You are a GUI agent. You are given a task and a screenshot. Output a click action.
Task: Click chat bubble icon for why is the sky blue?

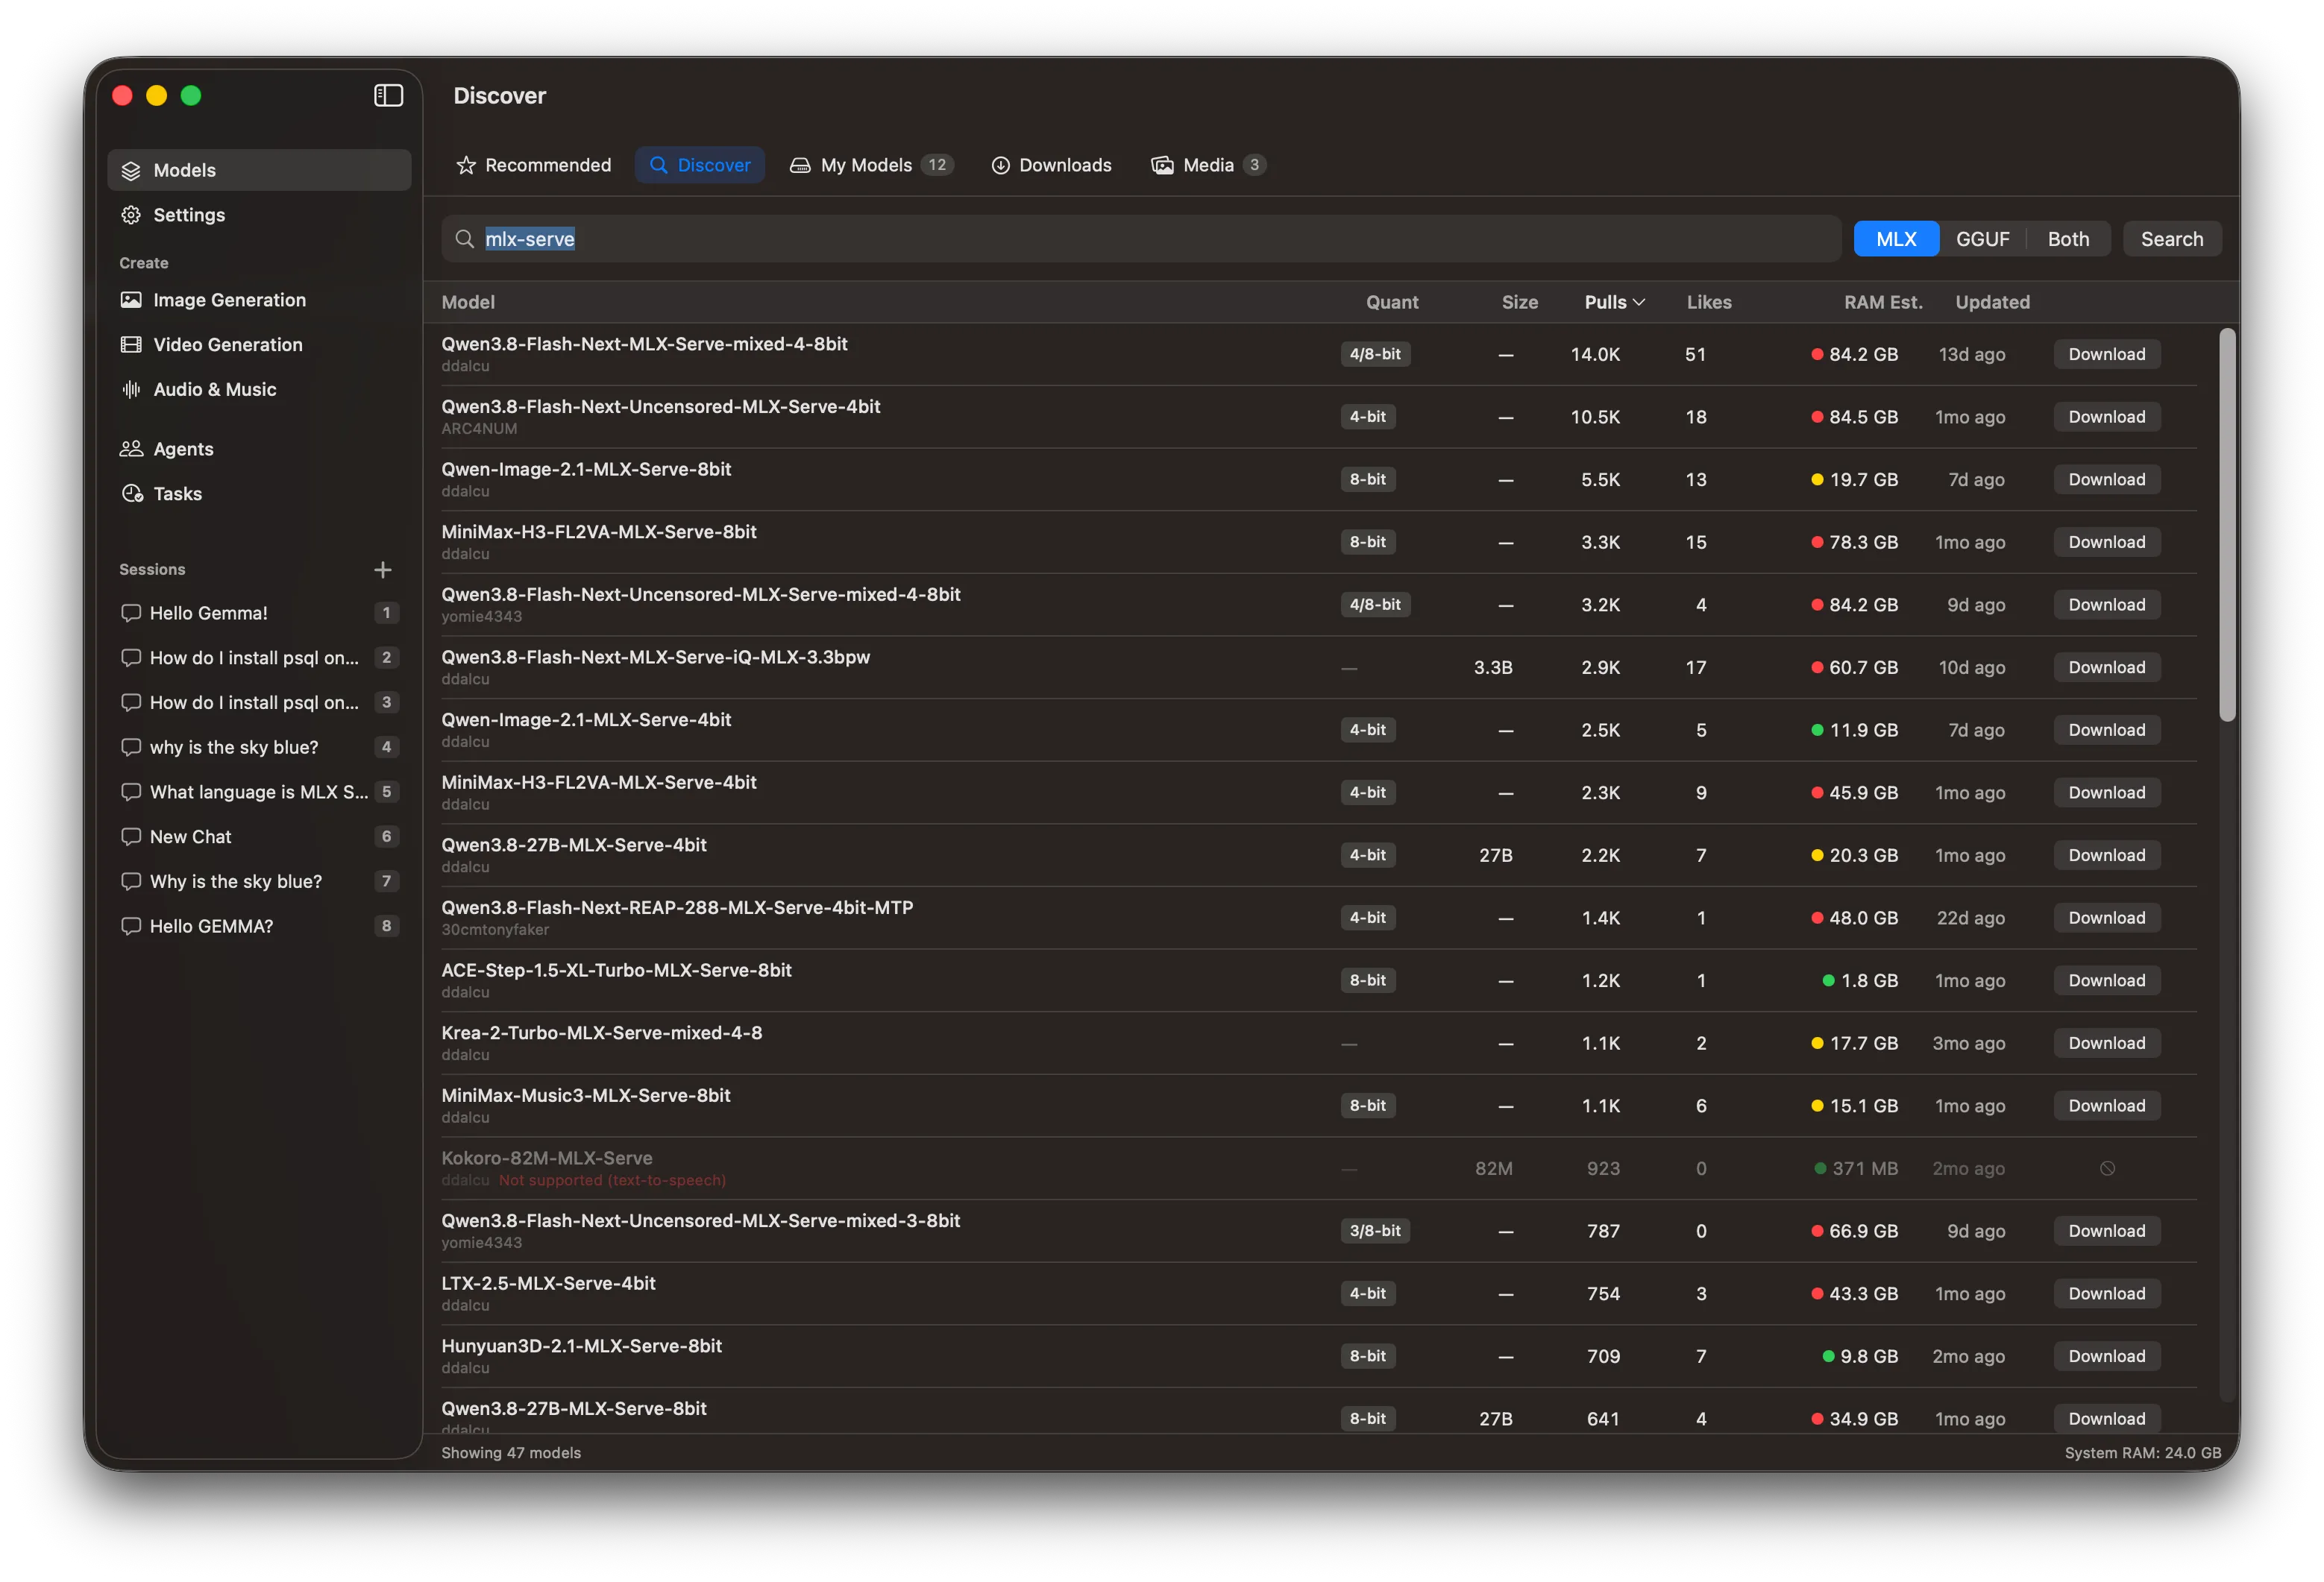pos(131,748)
